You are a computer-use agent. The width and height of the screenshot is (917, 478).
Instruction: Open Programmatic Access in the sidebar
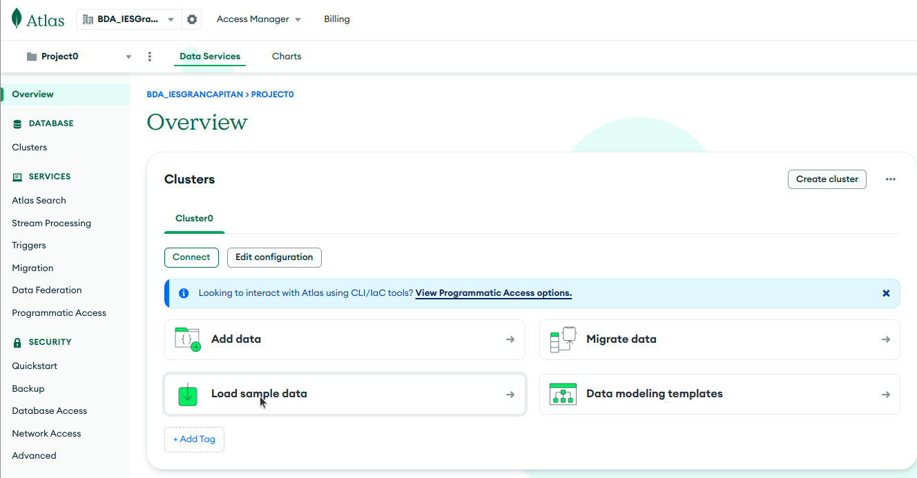point(59,313)
